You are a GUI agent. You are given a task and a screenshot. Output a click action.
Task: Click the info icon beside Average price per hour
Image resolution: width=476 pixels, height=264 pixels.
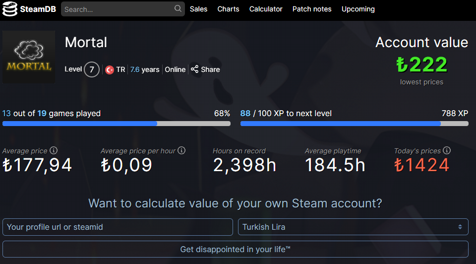[x=181, y=150]
